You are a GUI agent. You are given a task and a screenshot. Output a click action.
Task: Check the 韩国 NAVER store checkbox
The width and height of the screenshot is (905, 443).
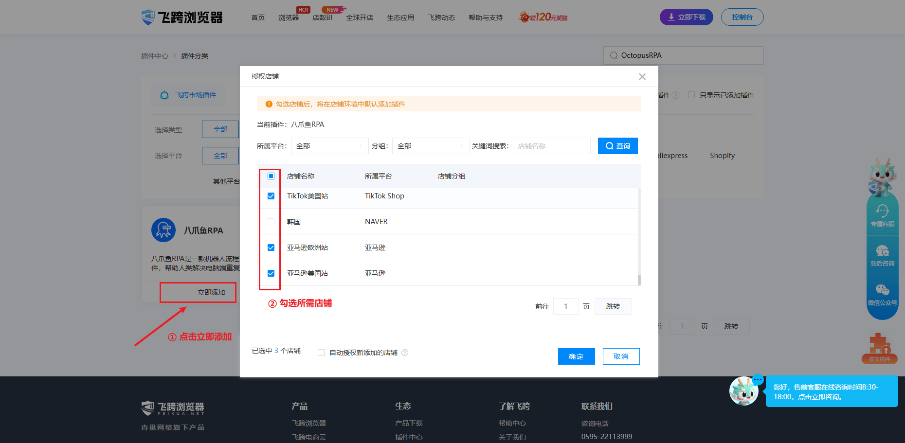click(x=271, y=222)
